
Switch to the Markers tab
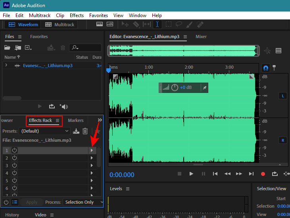[x=75, y=120]
